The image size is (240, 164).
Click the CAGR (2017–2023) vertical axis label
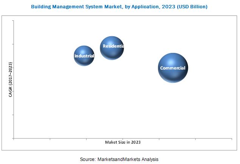pyautogui.click(x=11, y=80)
